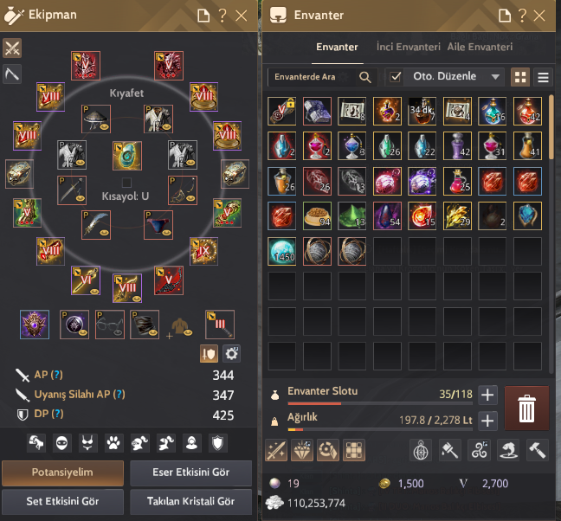The width and height of the screenshot is (561, 521).
Task: Toggle the Oto. Düzenle checkbox
Action: click(395, 77)
